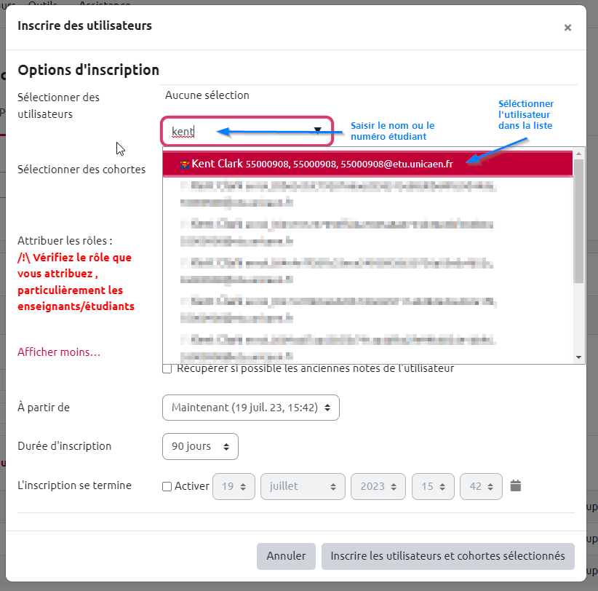This screenshot has height=591, width=598.
Task: Open the month selector showing juillet
Action: point(303,486)
